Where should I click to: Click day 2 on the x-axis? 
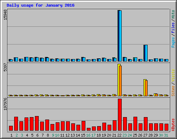pos(17,135)
